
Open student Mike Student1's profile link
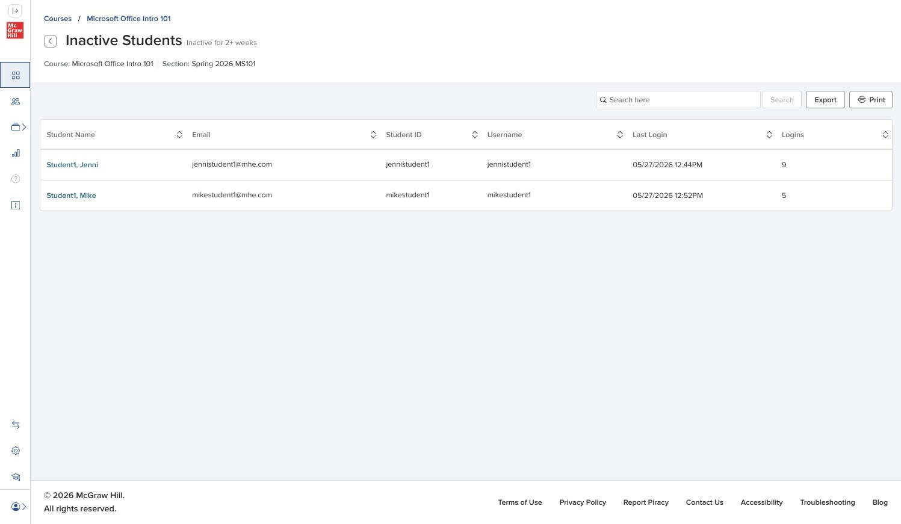pos(71,196)
